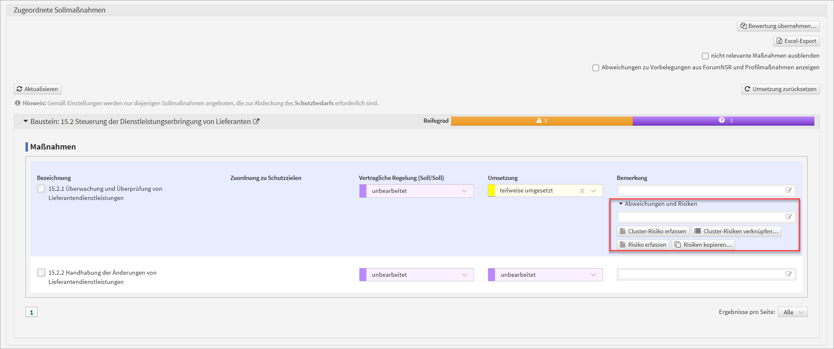Click purple question mark segment in Reifegrad bar
This screenshot has height=349, width=834.
(723, 121)
